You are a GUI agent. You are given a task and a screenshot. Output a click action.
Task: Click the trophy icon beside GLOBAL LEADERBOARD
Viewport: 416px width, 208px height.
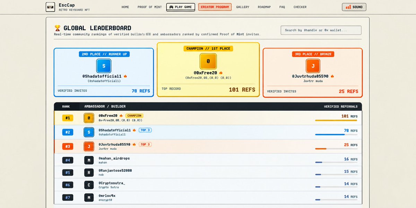(x=58, y=28)
